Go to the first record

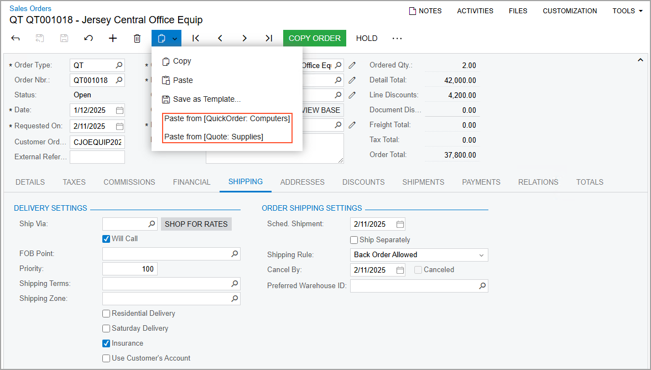[196, 38]
